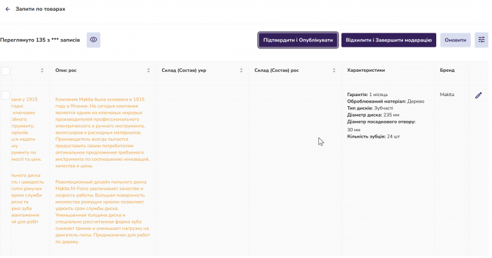Image resolution: width=492 pixels, height=258 pixels.
Task: Edit the Makita row with pencil icon
Action: [x=478, y=95]
